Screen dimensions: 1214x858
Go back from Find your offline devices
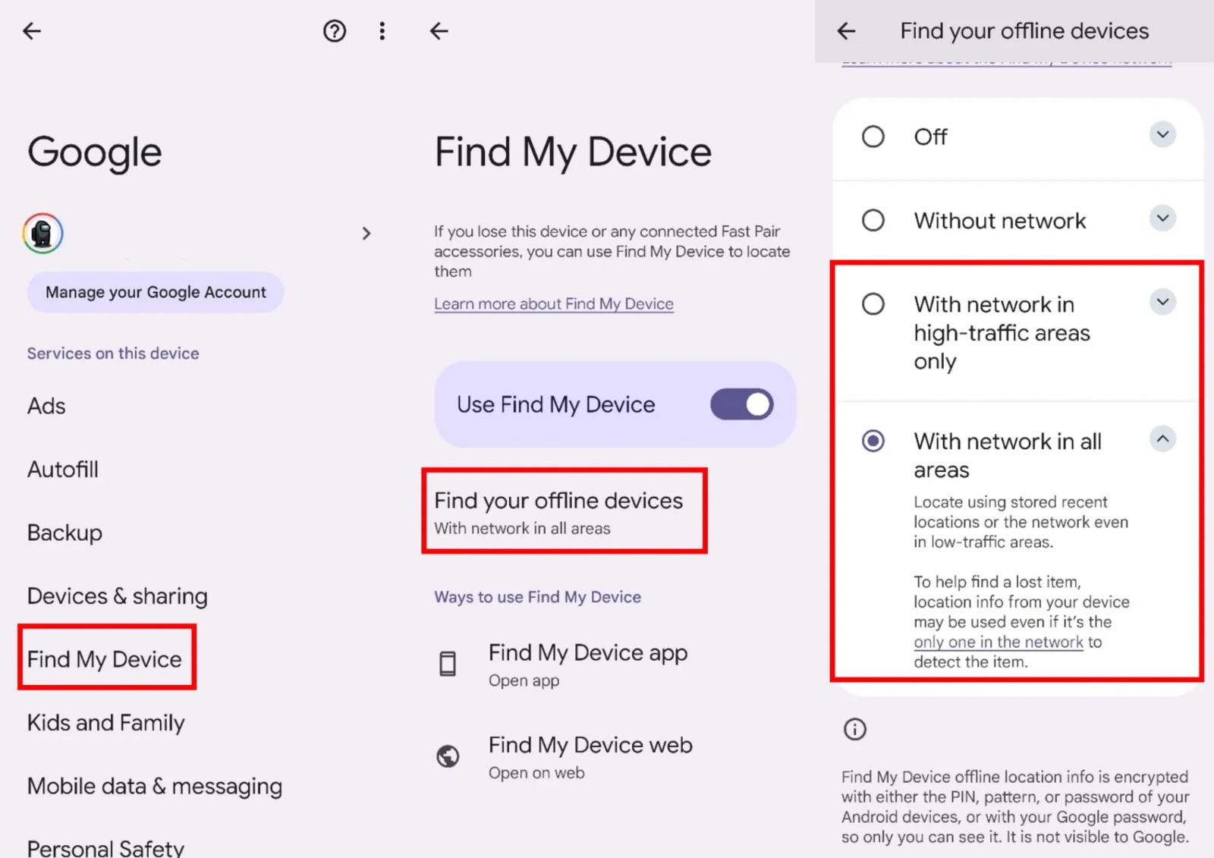(x=846, y=31)
